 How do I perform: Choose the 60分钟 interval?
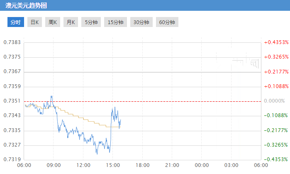[167, 22]
